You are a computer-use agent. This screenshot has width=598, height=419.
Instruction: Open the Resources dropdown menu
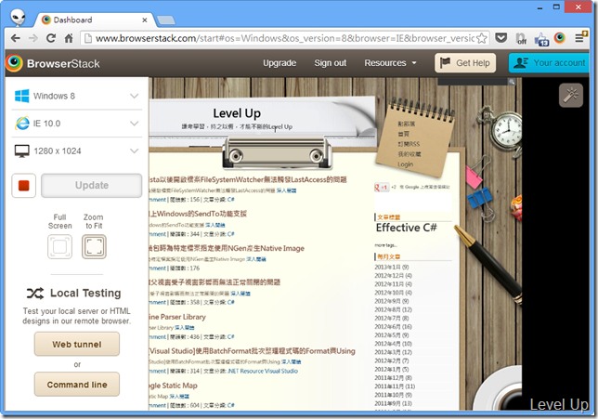390,63
